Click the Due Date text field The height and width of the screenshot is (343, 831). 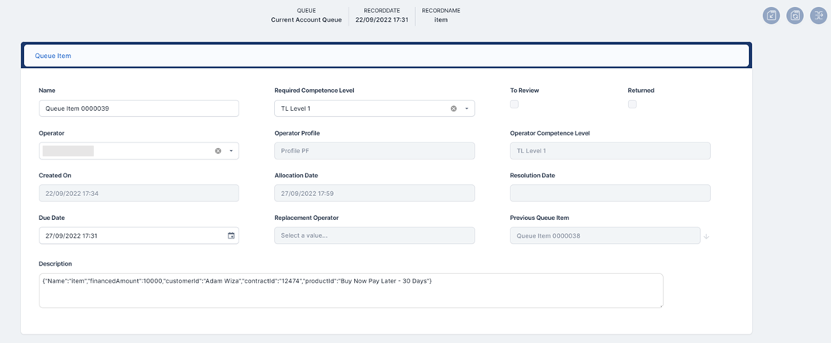click(130, 235)
